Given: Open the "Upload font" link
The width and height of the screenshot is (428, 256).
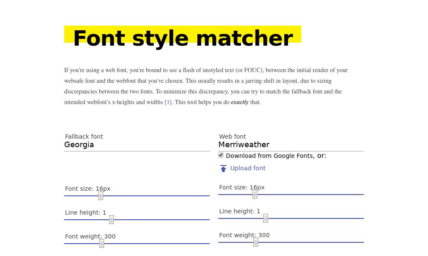Looking at the screenshot, I should 248,168.
